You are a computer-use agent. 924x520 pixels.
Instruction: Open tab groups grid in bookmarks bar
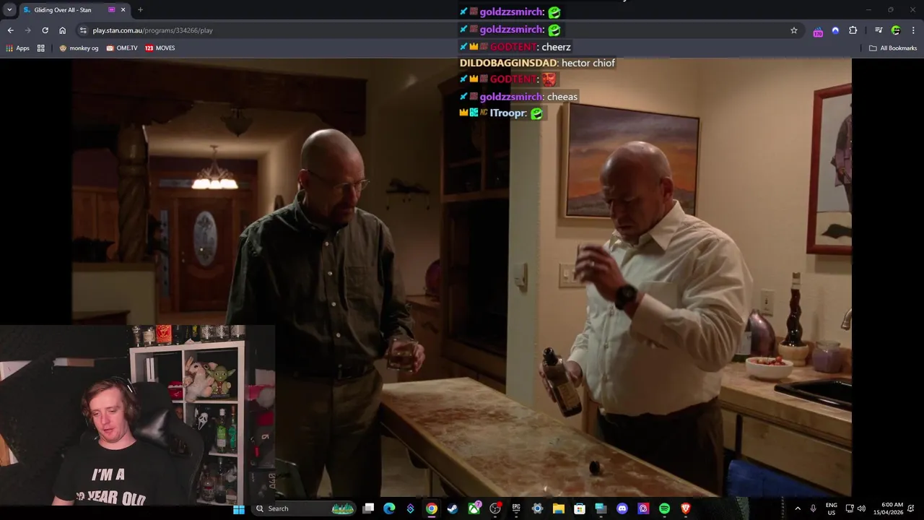(41, 48)
